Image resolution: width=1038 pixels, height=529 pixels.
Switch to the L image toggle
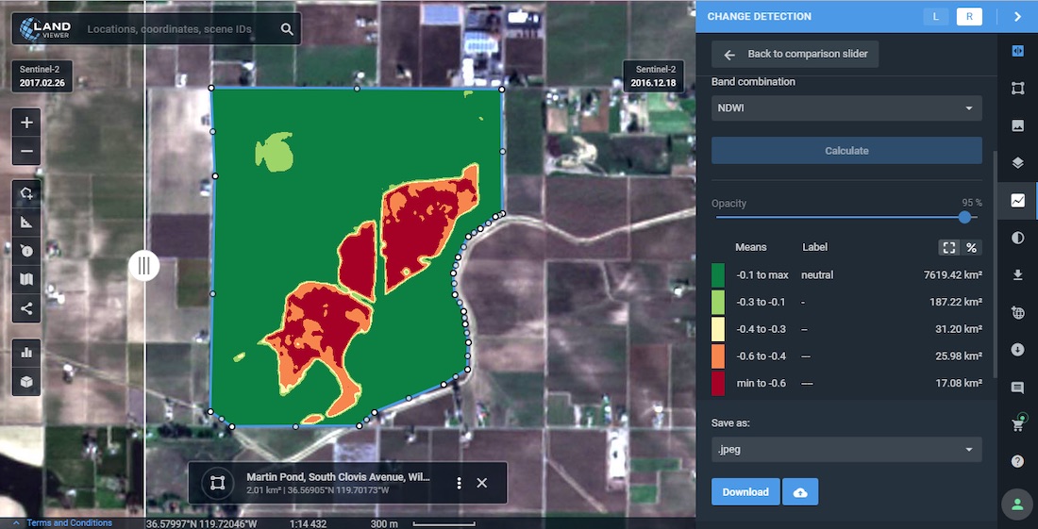pyautogui.click(x=935, y=17)
